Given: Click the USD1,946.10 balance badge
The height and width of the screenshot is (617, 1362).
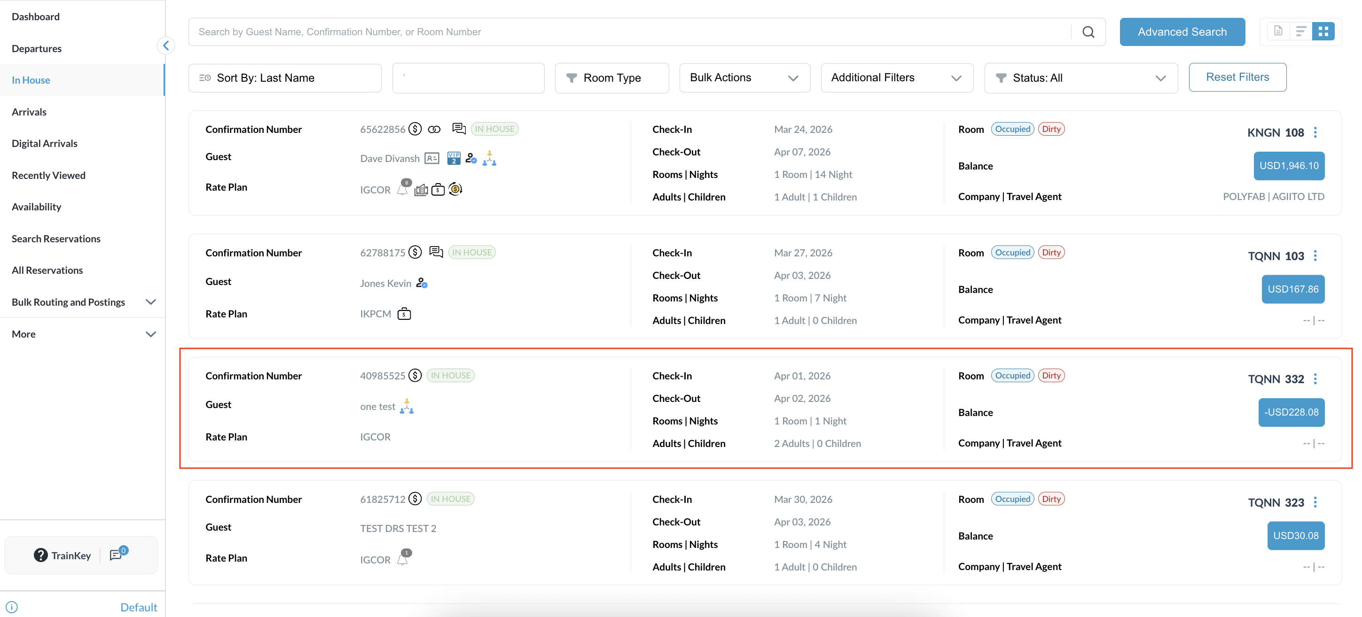Looking at the screenshot, I should click(x=1289, y=166).
